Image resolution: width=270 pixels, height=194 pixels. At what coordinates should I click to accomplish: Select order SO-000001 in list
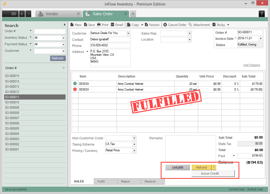point(35,149)
